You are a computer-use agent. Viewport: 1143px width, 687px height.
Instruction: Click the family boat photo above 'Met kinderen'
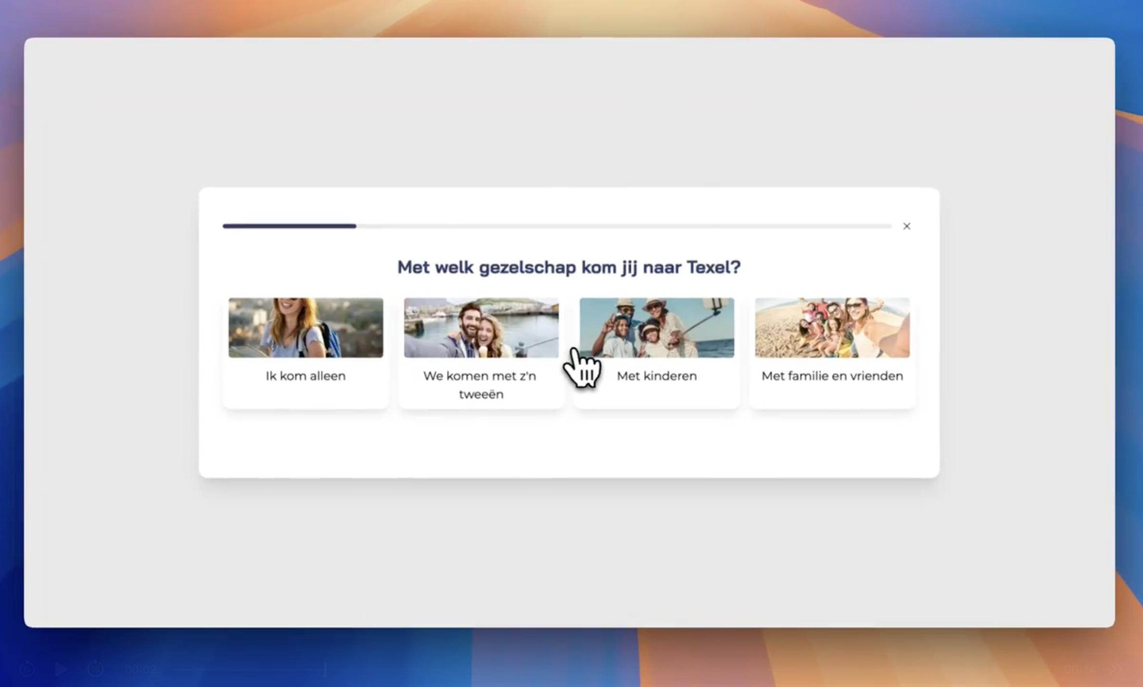pos(657,328)
